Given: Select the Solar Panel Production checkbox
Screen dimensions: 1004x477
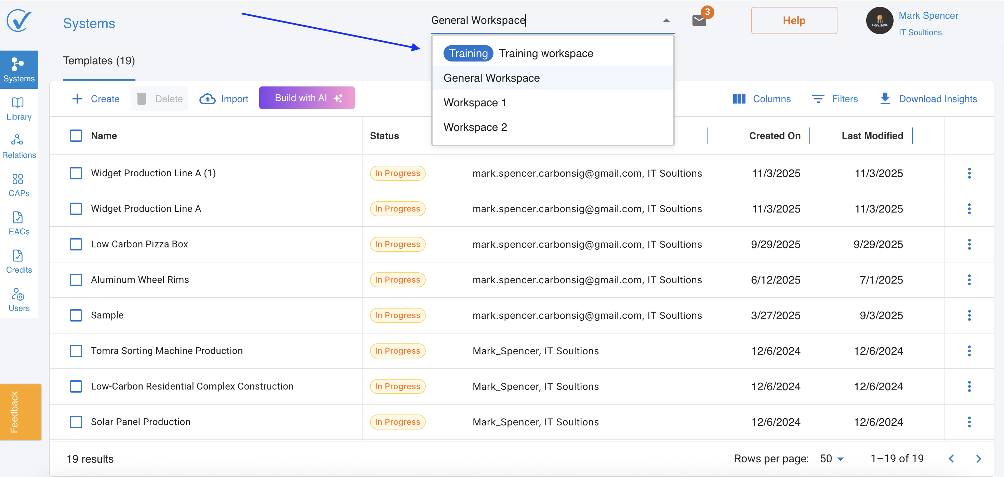Looking at the screenshot, I should point(76,422).
